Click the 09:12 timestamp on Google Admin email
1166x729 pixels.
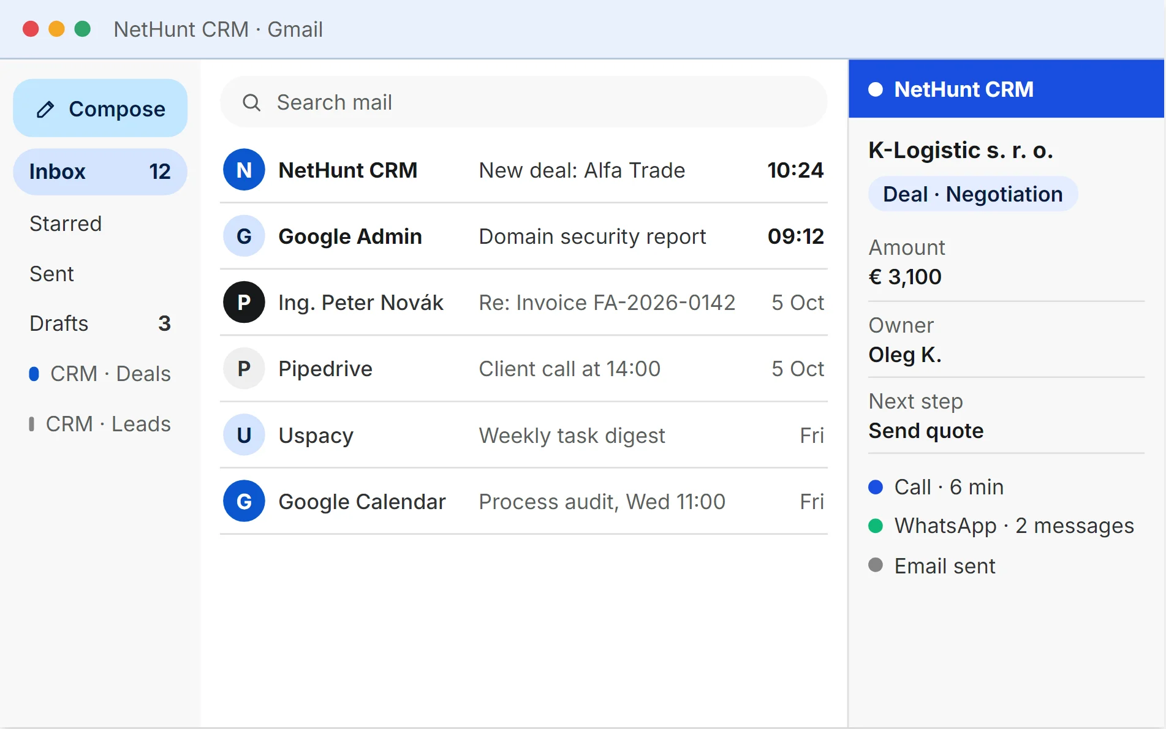coord(795,236)
